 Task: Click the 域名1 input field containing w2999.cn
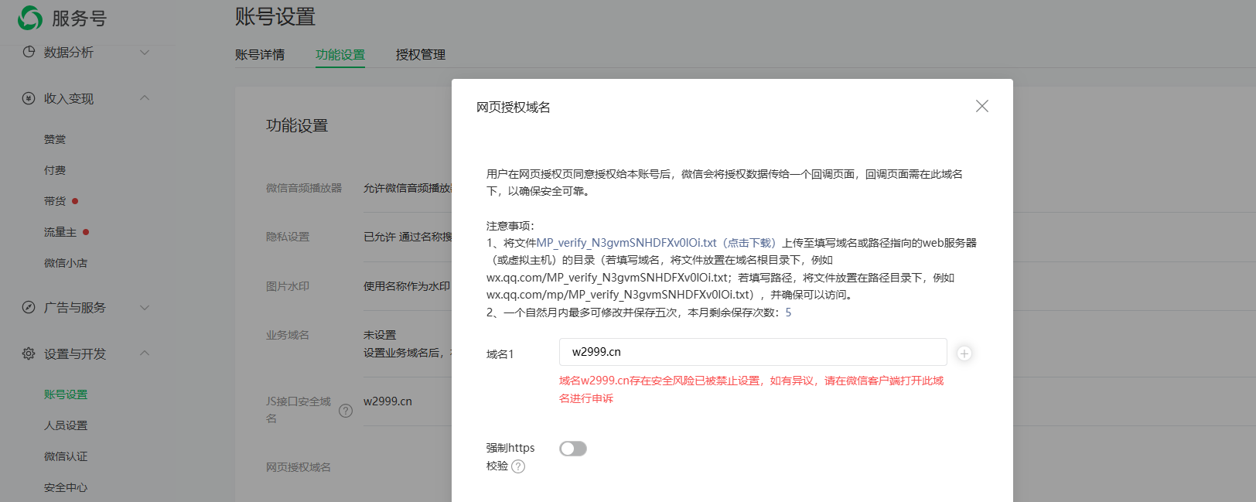coord(753,352)
